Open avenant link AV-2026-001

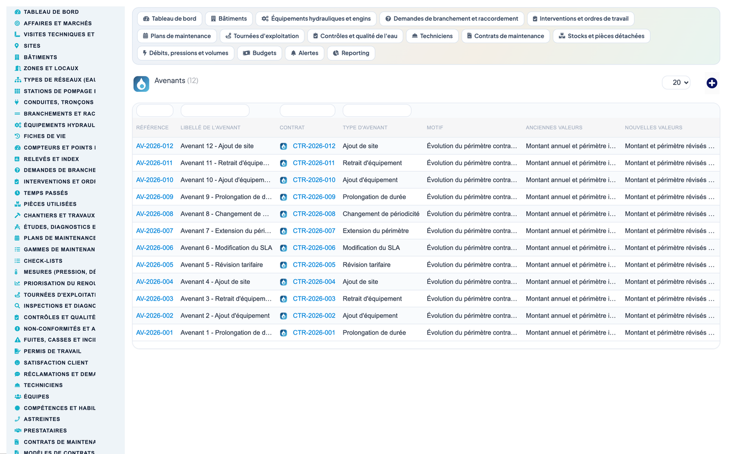(x=154, y=333)
